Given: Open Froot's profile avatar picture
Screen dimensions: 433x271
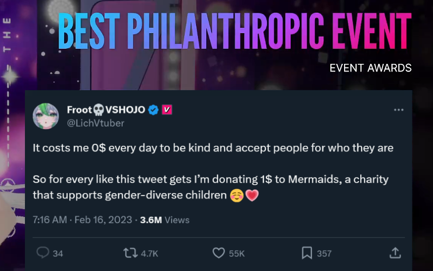Looking at the screenshot, I should 46,116.
